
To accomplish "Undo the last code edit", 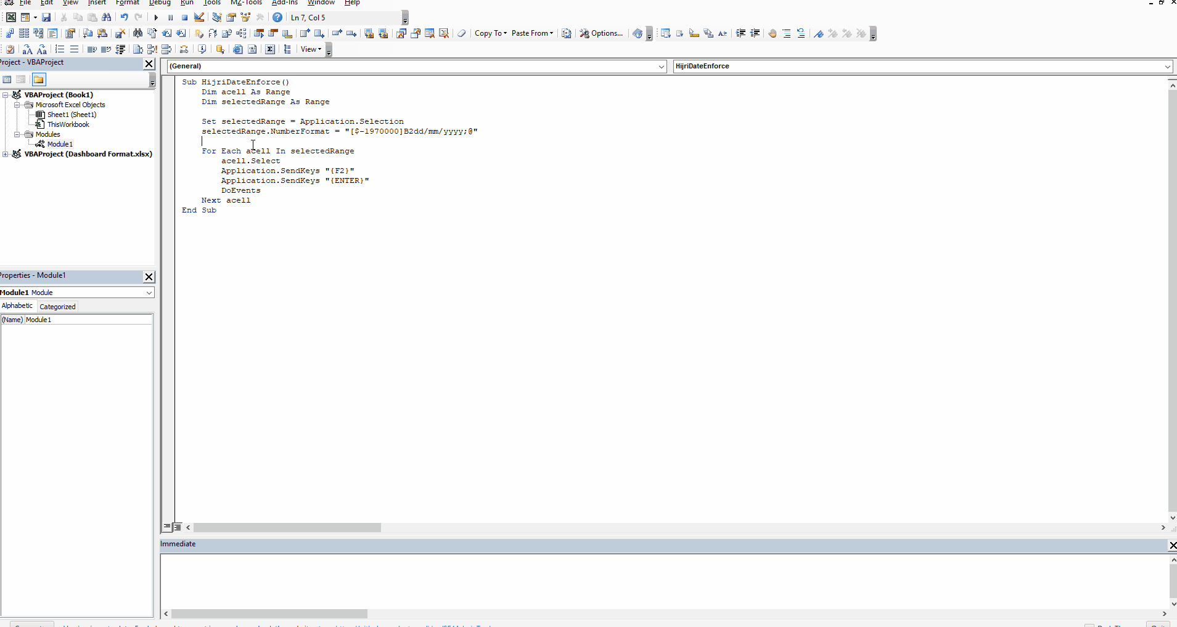I will click(x=123, y=17).
